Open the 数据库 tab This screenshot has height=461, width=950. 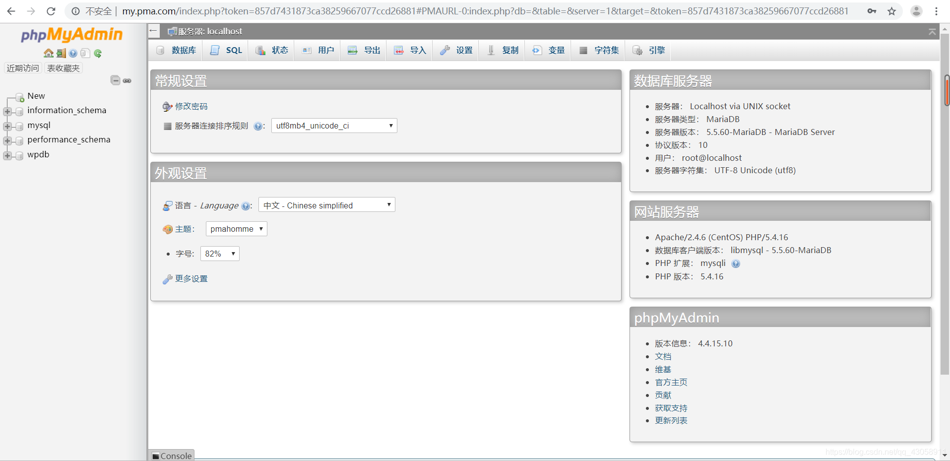click(x=176, y=50)
